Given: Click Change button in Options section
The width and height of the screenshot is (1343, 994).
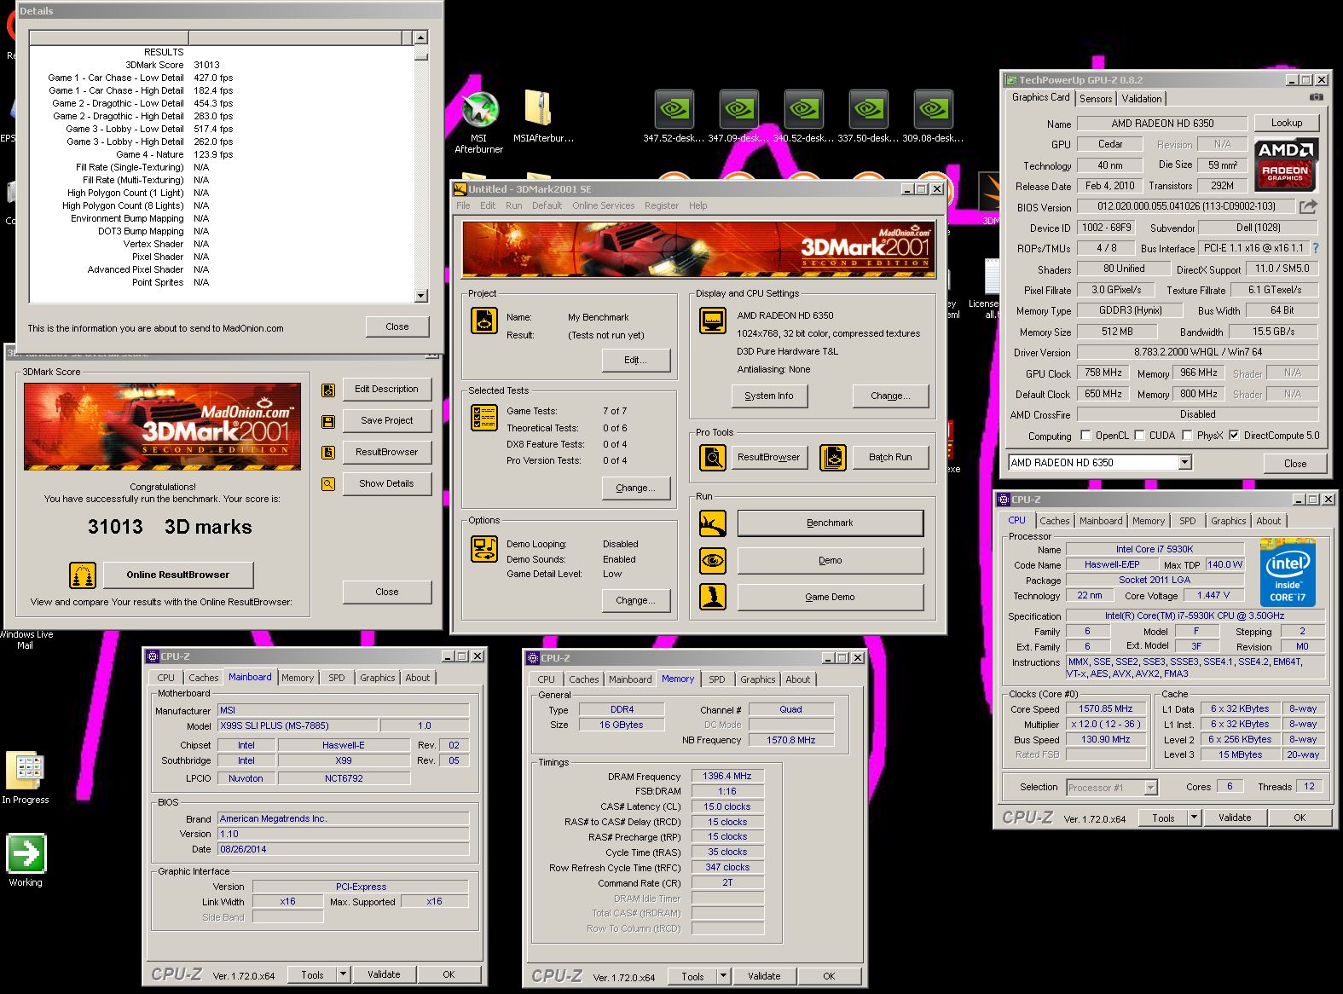Looking at the screenshot, I should tap(636, 600).
